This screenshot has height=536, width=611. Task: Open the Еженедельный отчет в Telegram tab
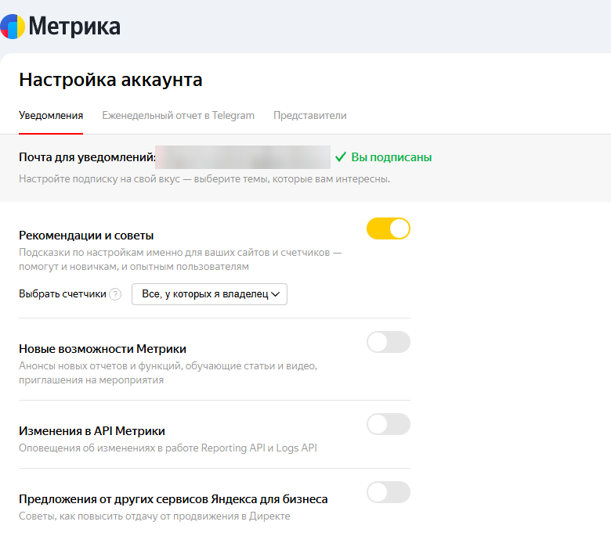tap(178, 115)
